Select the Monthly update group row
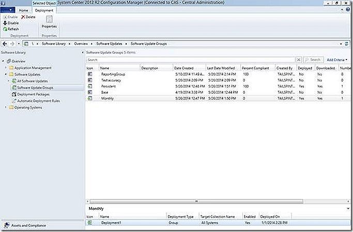 218,98
